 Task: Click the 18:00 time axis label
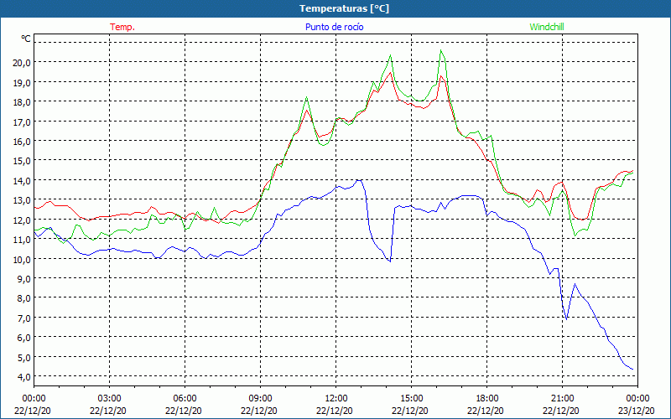pyautogui.click(x=487, y=399)
